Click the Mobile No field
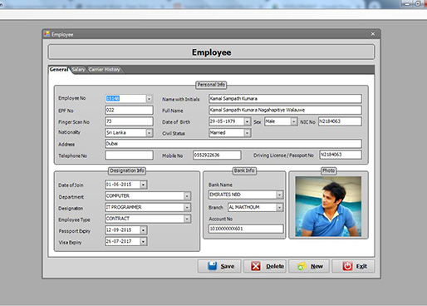Image resolution: width=427 pixels, height=306 pixels. click(x=217, y=155)
